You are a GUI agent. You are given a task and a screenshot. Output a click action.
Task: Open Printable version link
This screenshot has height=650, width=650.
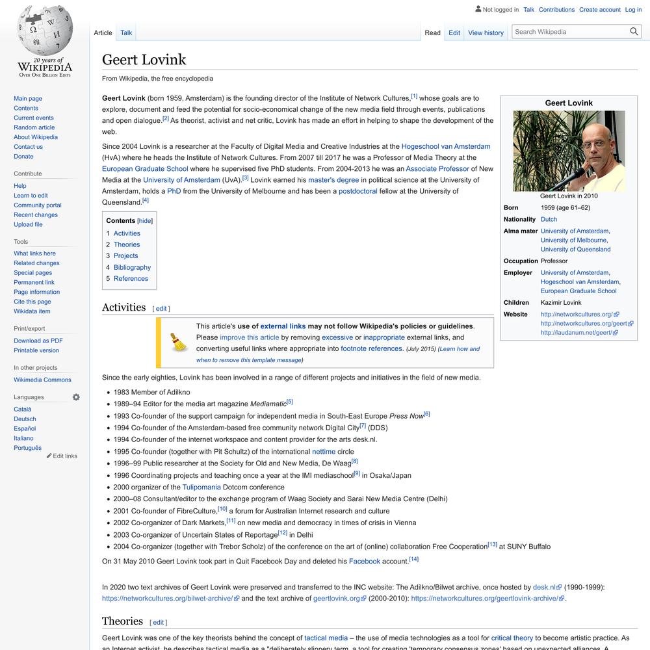pyautogui.click(x=36, y=350)
